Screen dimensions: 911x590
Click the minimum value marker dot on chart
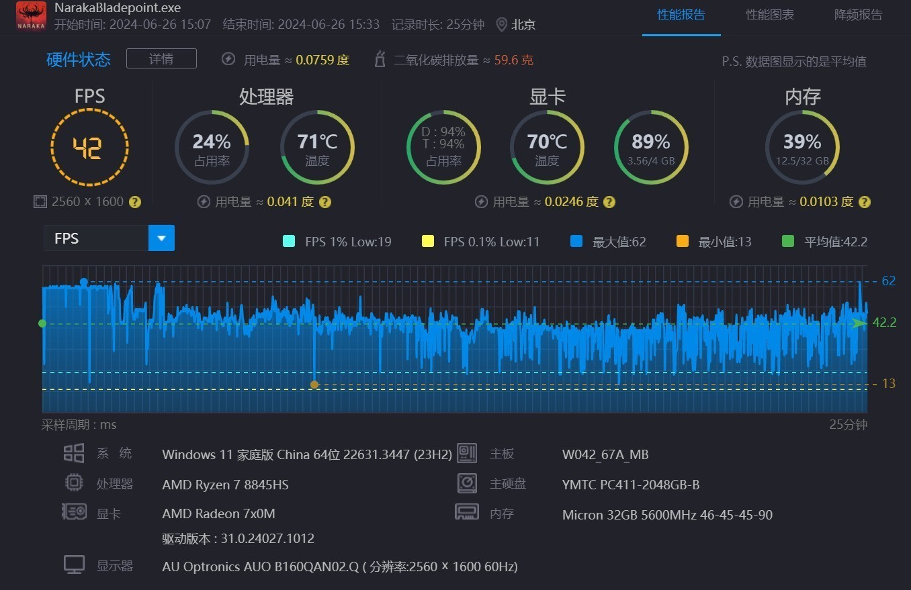(x=314, y=385)
